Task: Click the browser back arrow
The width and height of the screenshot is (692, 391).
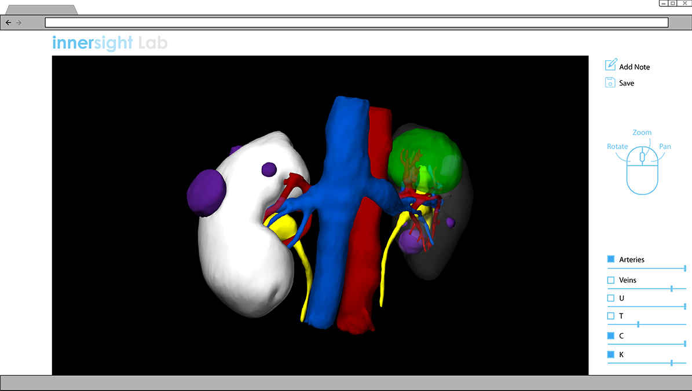Action: (8, 23)
